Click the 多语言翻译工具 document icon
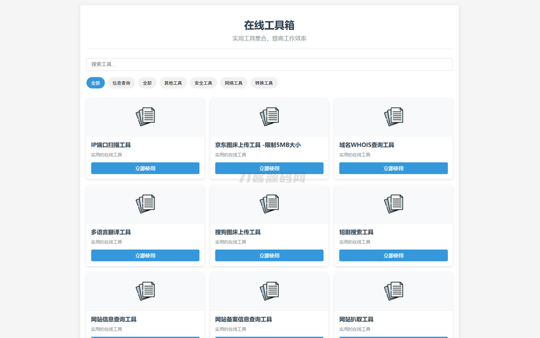Image resolution: width=540 pixels, height=338 pixels. point(145,203)
